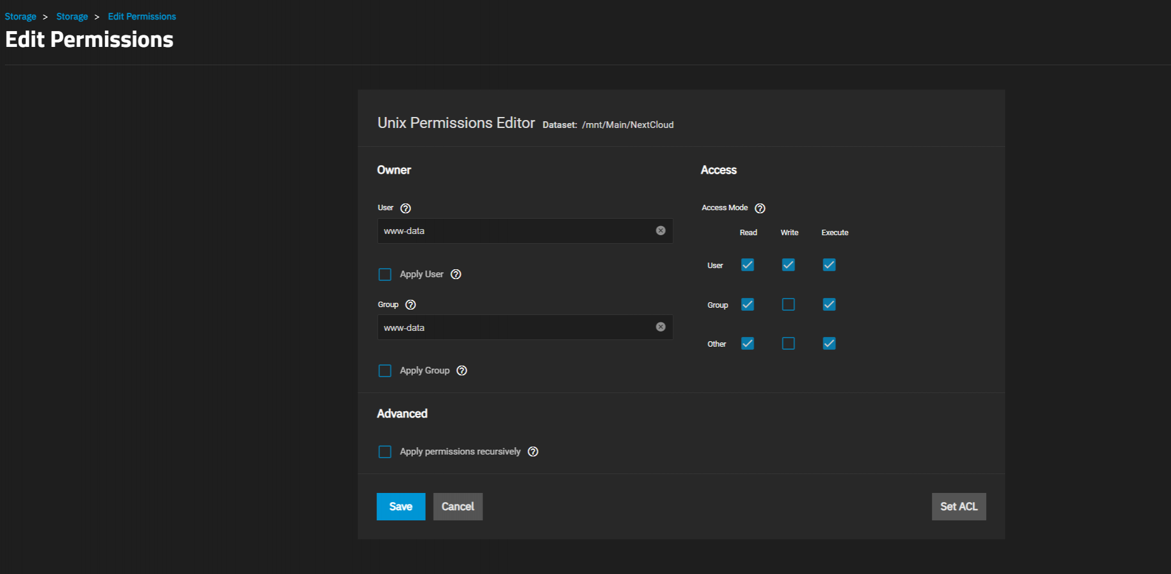Image resolution: width=1171 pixels, height=574 pixels.
Task: Click help icon beside Group label
Action: 410,305
